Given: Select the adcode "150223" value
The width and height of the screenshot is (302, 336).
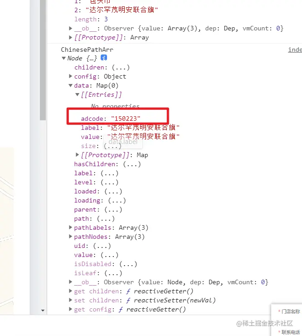Looking at the screenshot, I should click(x=126, y=119).
